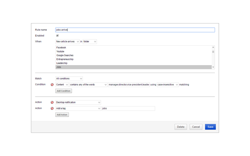This screenshot has width=250, height=156.
Task: Remove the Content condition with red X icon
Action: pos(52,85)
